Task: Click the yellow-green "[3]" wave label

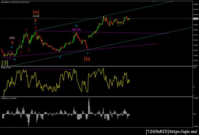Action: pyautogui.click(x=5, y=63)
